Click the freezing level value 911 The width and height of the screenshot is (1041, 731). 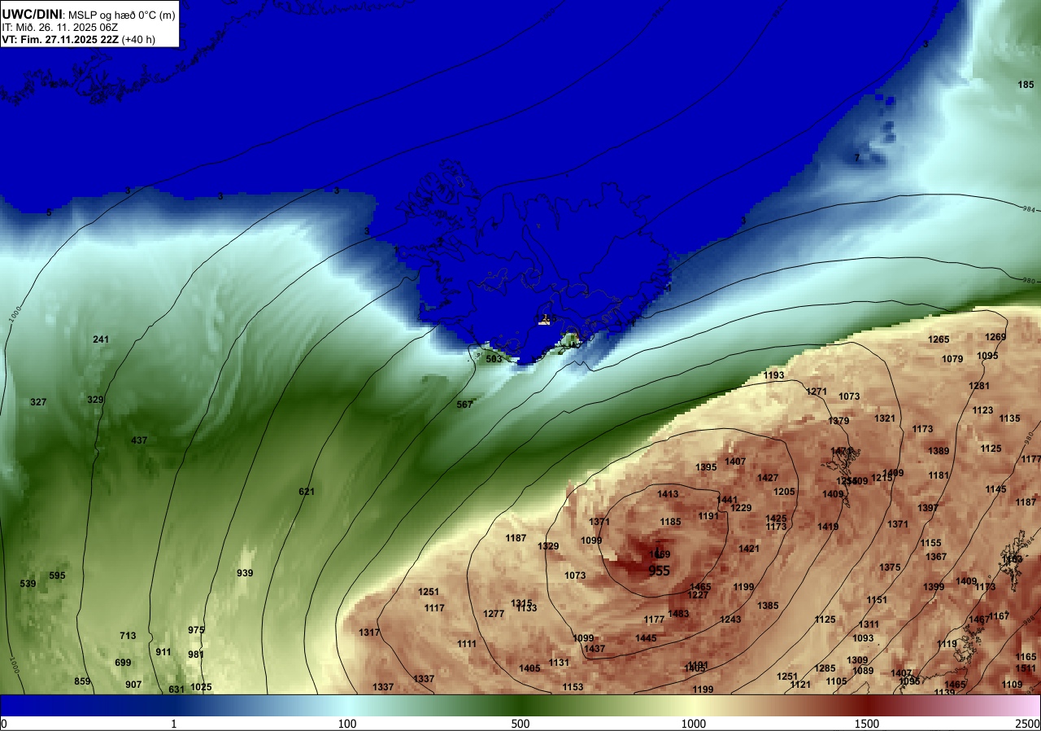pos(163,652)
